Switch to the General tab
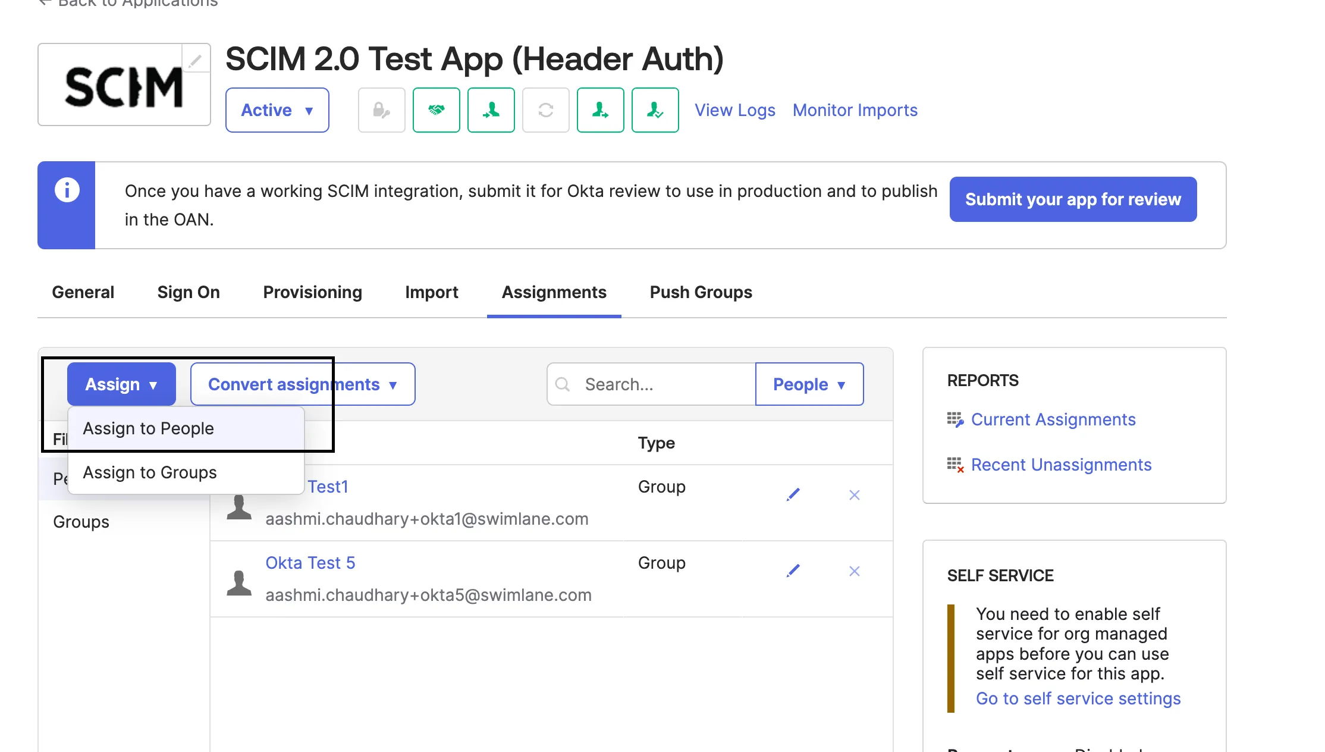 click(x=83, y=292)
